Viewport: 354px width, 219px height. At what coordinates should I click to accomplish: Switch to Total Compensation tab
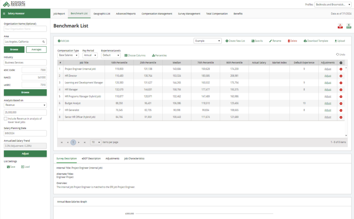[x=217, y=14]
